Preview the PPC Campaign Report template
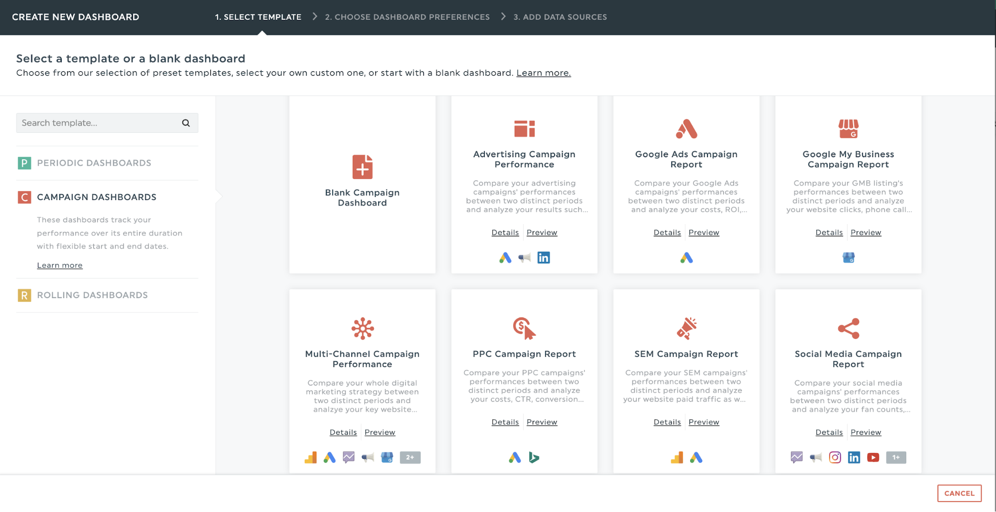This screenshot has height=512, width=996. 542,422
